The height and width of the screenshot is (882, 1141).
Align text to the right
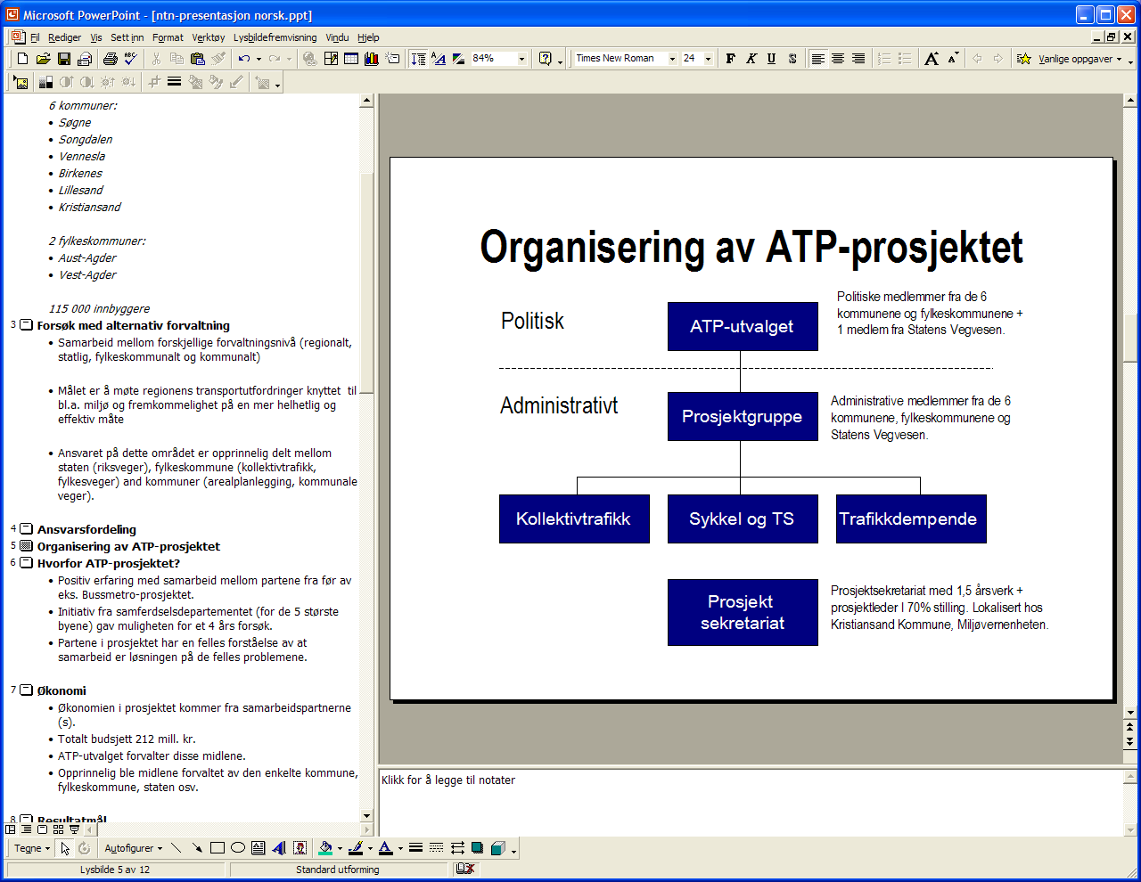tap(858, 59)
